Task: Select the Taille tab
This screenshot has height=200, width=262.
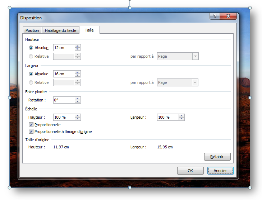Action: [x=89, y=30]
